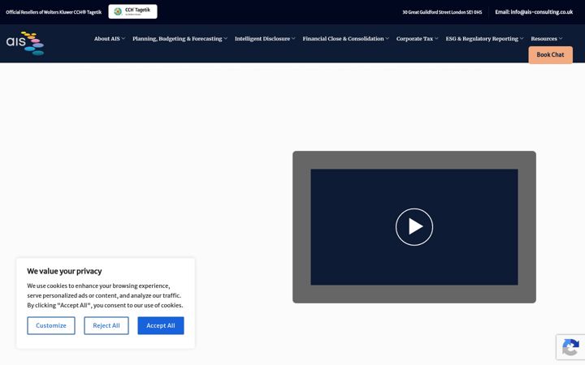The image size is (585, 365).
Task: Expand chevron next to Corporate Tax
Action: pyautogui.click(x=436, y=38)
